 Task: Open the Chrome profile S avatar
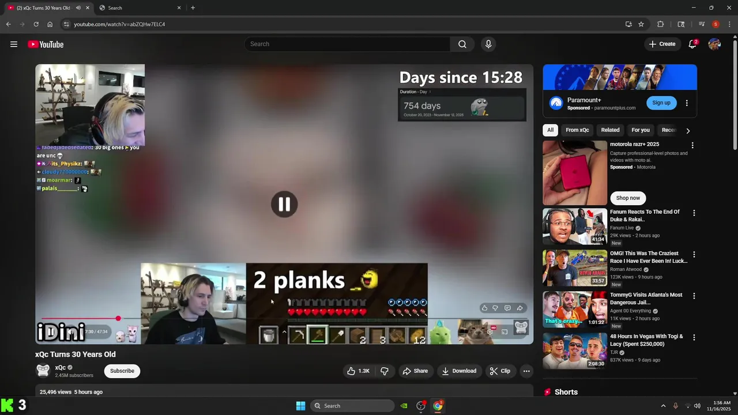[x=716, y=24]
